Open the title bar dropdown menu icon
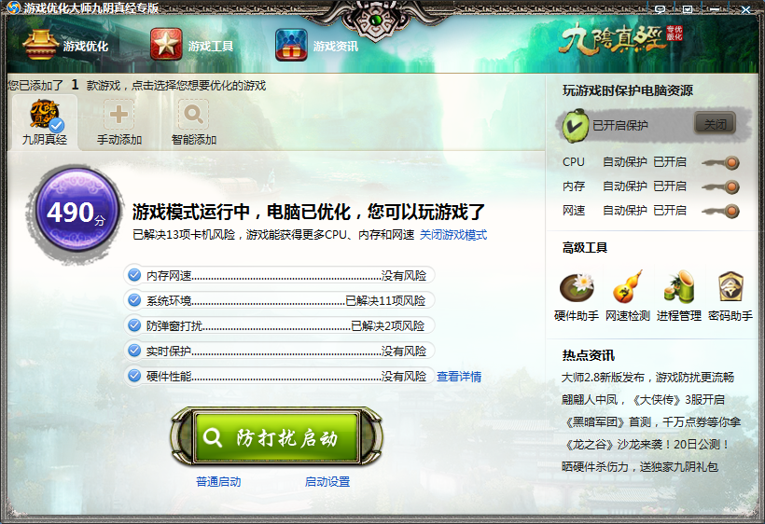Image resolution: width=765 pixels, height=524 pixels. [688, 8]
